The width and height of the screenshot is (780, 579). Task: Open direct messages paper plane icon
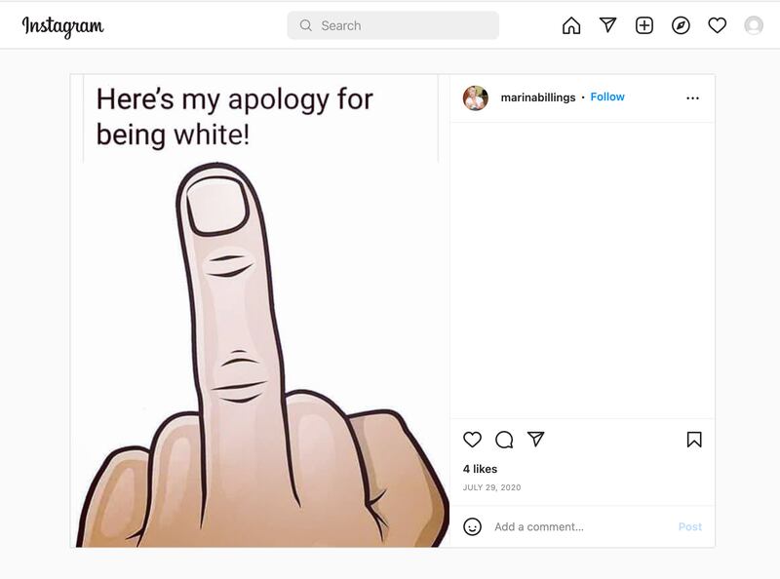click(x=608, y=25)
